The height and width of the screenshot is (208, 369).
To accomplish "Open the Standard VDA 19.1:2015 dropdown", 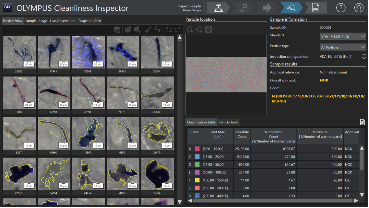I will pyautogui.click(x=343, y=37).
